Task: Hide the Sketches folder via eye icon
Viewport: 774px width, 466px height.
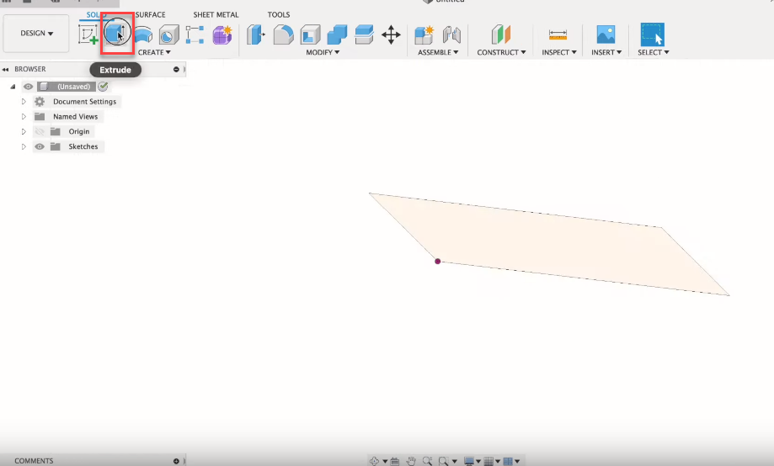Action: tap(40, 146)
